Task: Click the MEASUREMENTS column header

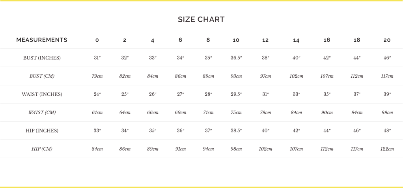Action: coord(42,40)
